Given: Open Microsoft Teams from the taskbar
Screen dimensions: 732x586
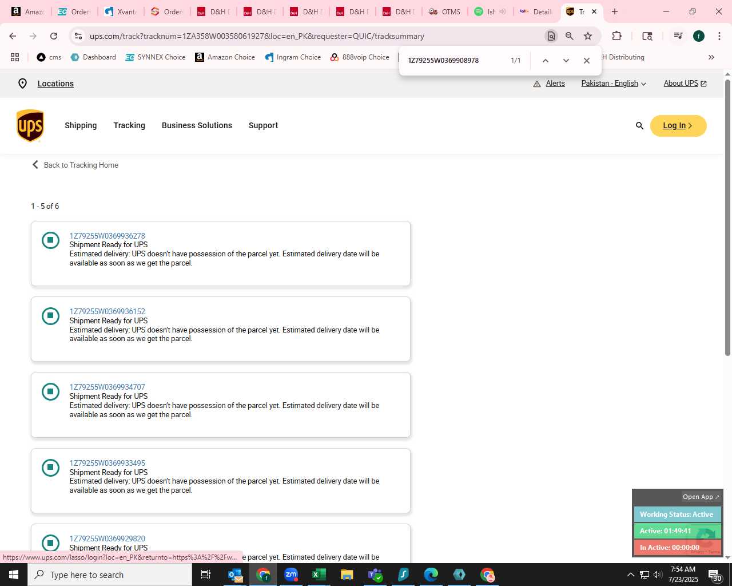Looking at the screenshot, I should 375,575.
